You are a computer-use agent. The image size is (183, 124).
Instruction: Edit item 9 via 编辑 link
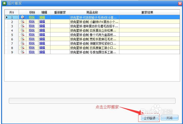click(x=42, y=52)
